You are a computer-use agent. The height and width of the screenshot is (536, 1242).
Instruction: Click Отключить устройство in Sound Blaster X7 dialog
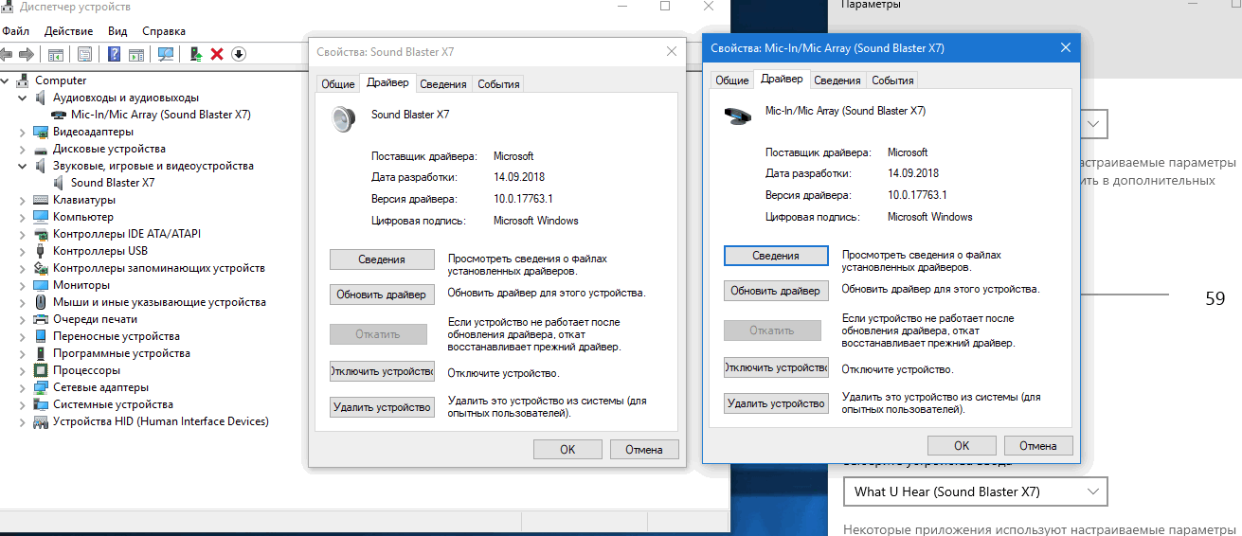coord(382,372)
